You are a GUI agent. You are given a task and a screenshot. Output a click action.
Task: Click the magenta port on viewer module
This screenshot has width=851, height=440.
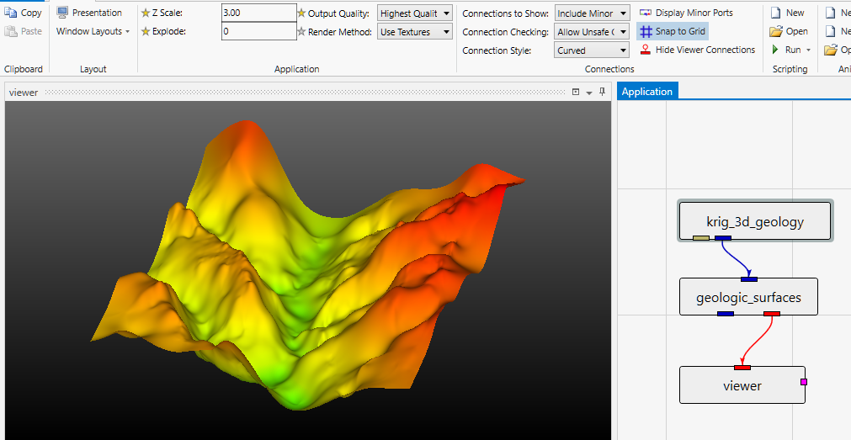click(x=803, y=382)
